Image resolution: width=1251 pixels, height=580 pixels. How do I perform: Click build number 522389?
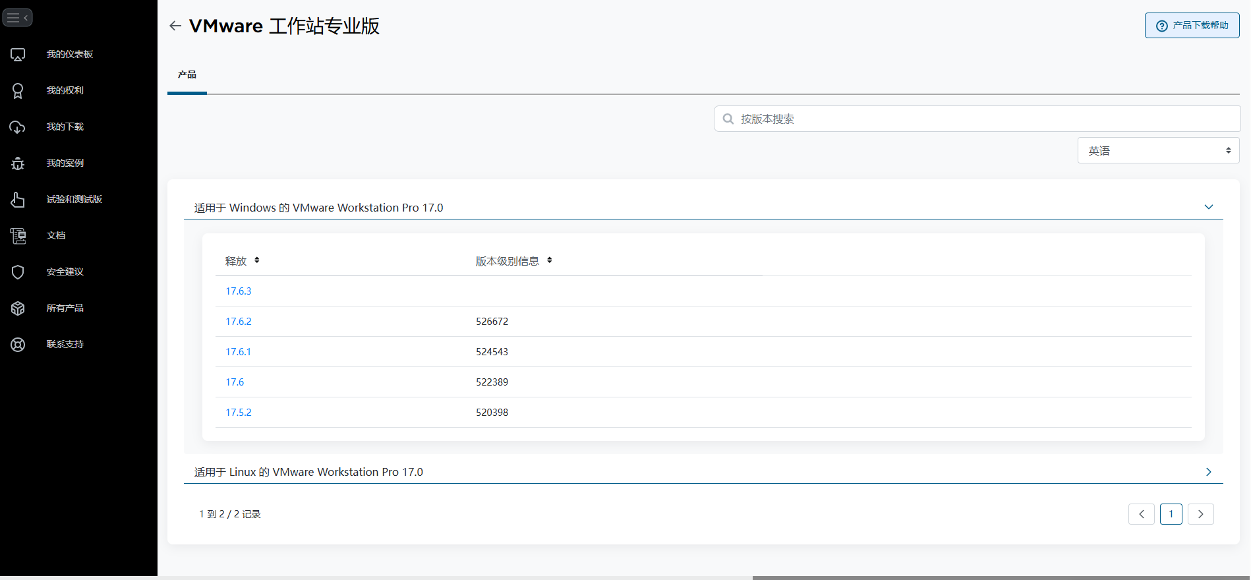coord(492,382)
